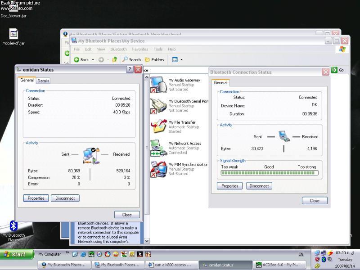
Task: Go back using the Back toolbar button
Action: [81, 60]
